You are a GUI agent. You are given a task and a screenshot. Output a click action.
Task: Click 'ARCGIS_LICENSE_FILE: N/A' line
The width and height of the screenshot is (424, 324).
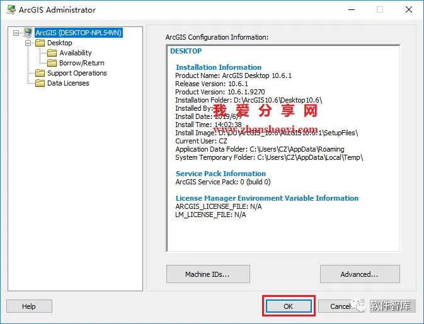(x=219, y=206)
